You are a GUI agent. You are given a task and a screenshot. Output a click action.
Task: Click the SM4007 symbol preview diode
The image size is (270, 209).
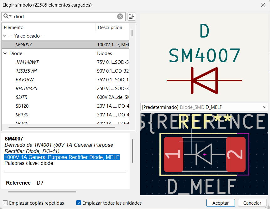click(205, 80)
